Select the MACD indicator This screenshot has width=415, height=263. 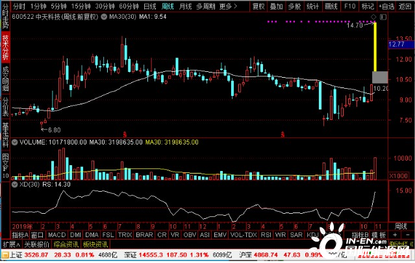(57, 234)
